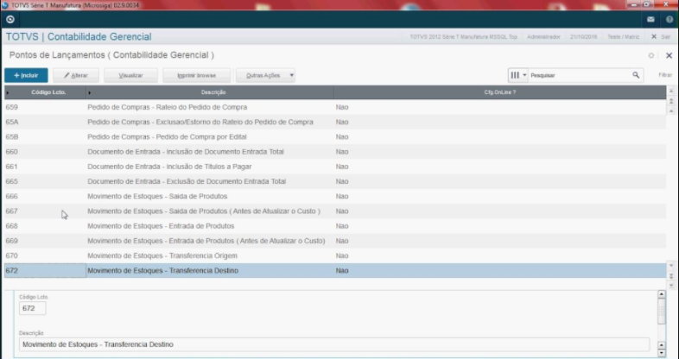The width and height of the screenshot is (679, 359).
Task: Click into the Pesquisar search field
Action: coord(579,76)
